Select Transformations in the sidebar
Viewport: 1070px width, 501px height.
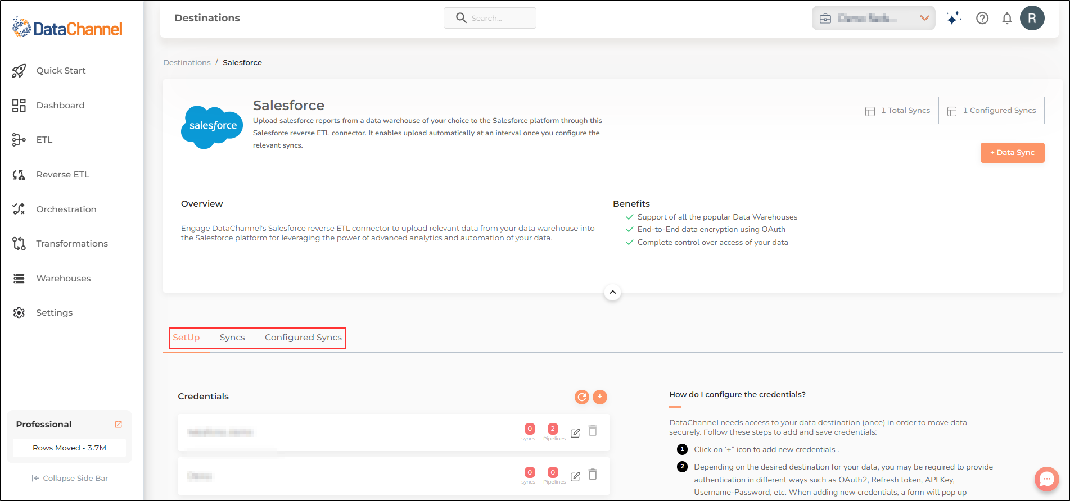[x=72, y=244]
